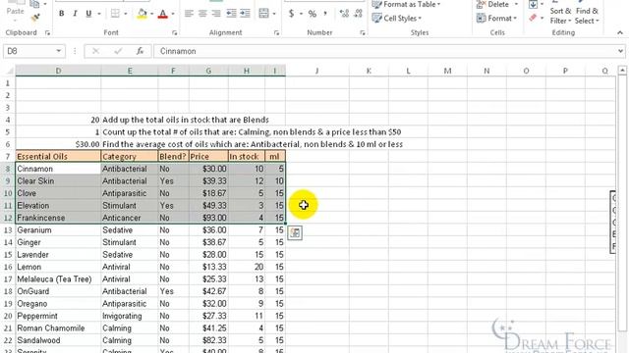Apply Accounting Number Format dollar sign

291,14
